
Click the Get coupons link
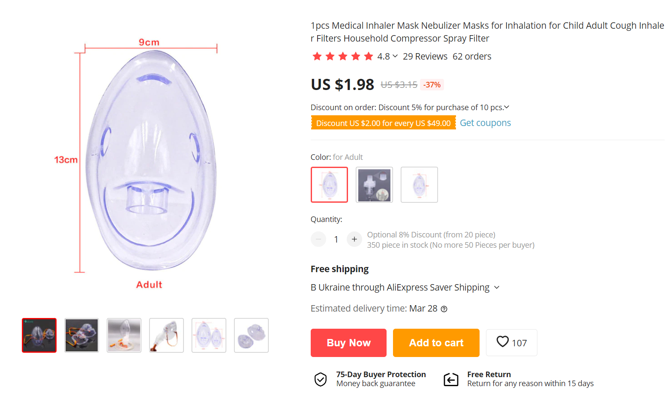pyautogui.click(x=485, y=123)
